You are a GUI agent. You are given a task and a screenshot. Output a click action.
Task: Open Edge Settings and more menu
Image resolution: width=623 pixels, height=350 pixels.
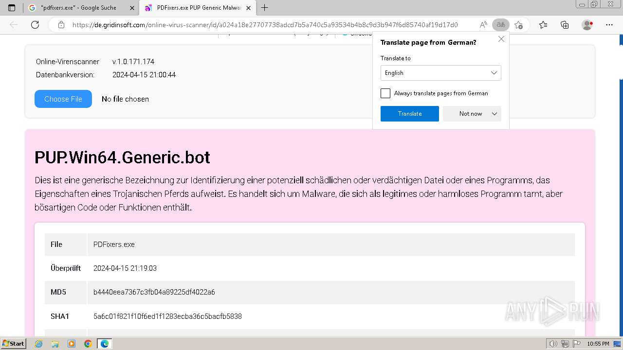[609, 25]
